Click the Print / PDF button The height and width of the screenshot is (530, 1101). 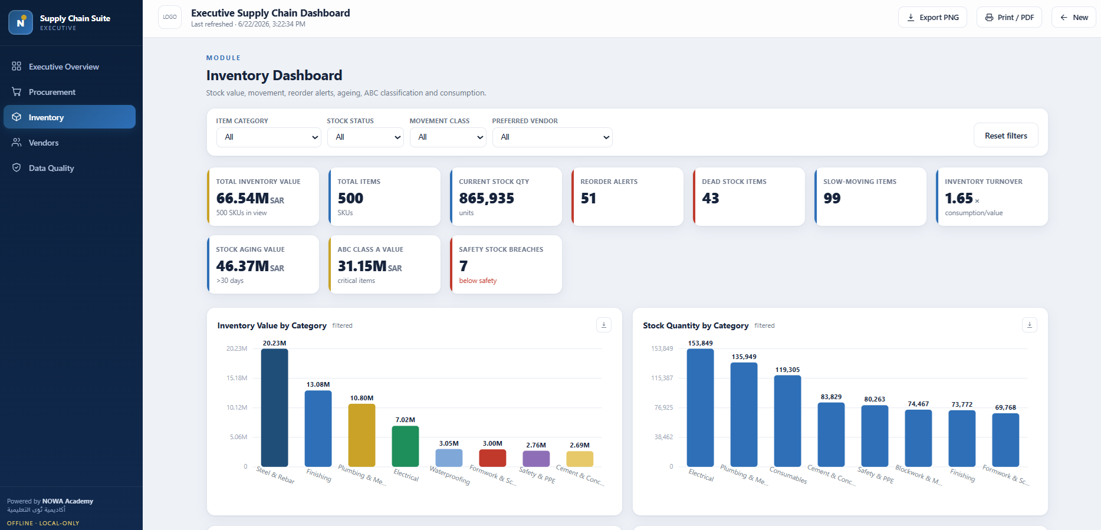pyautogui.click(x=1009, y=17)
